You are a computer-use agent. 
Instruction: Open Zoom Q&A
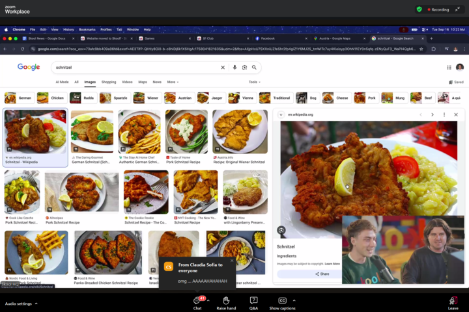(253, 303)
